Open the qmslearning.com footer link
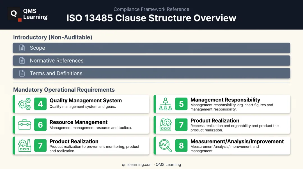Screen dimensions: 303x169 [137, 165]
